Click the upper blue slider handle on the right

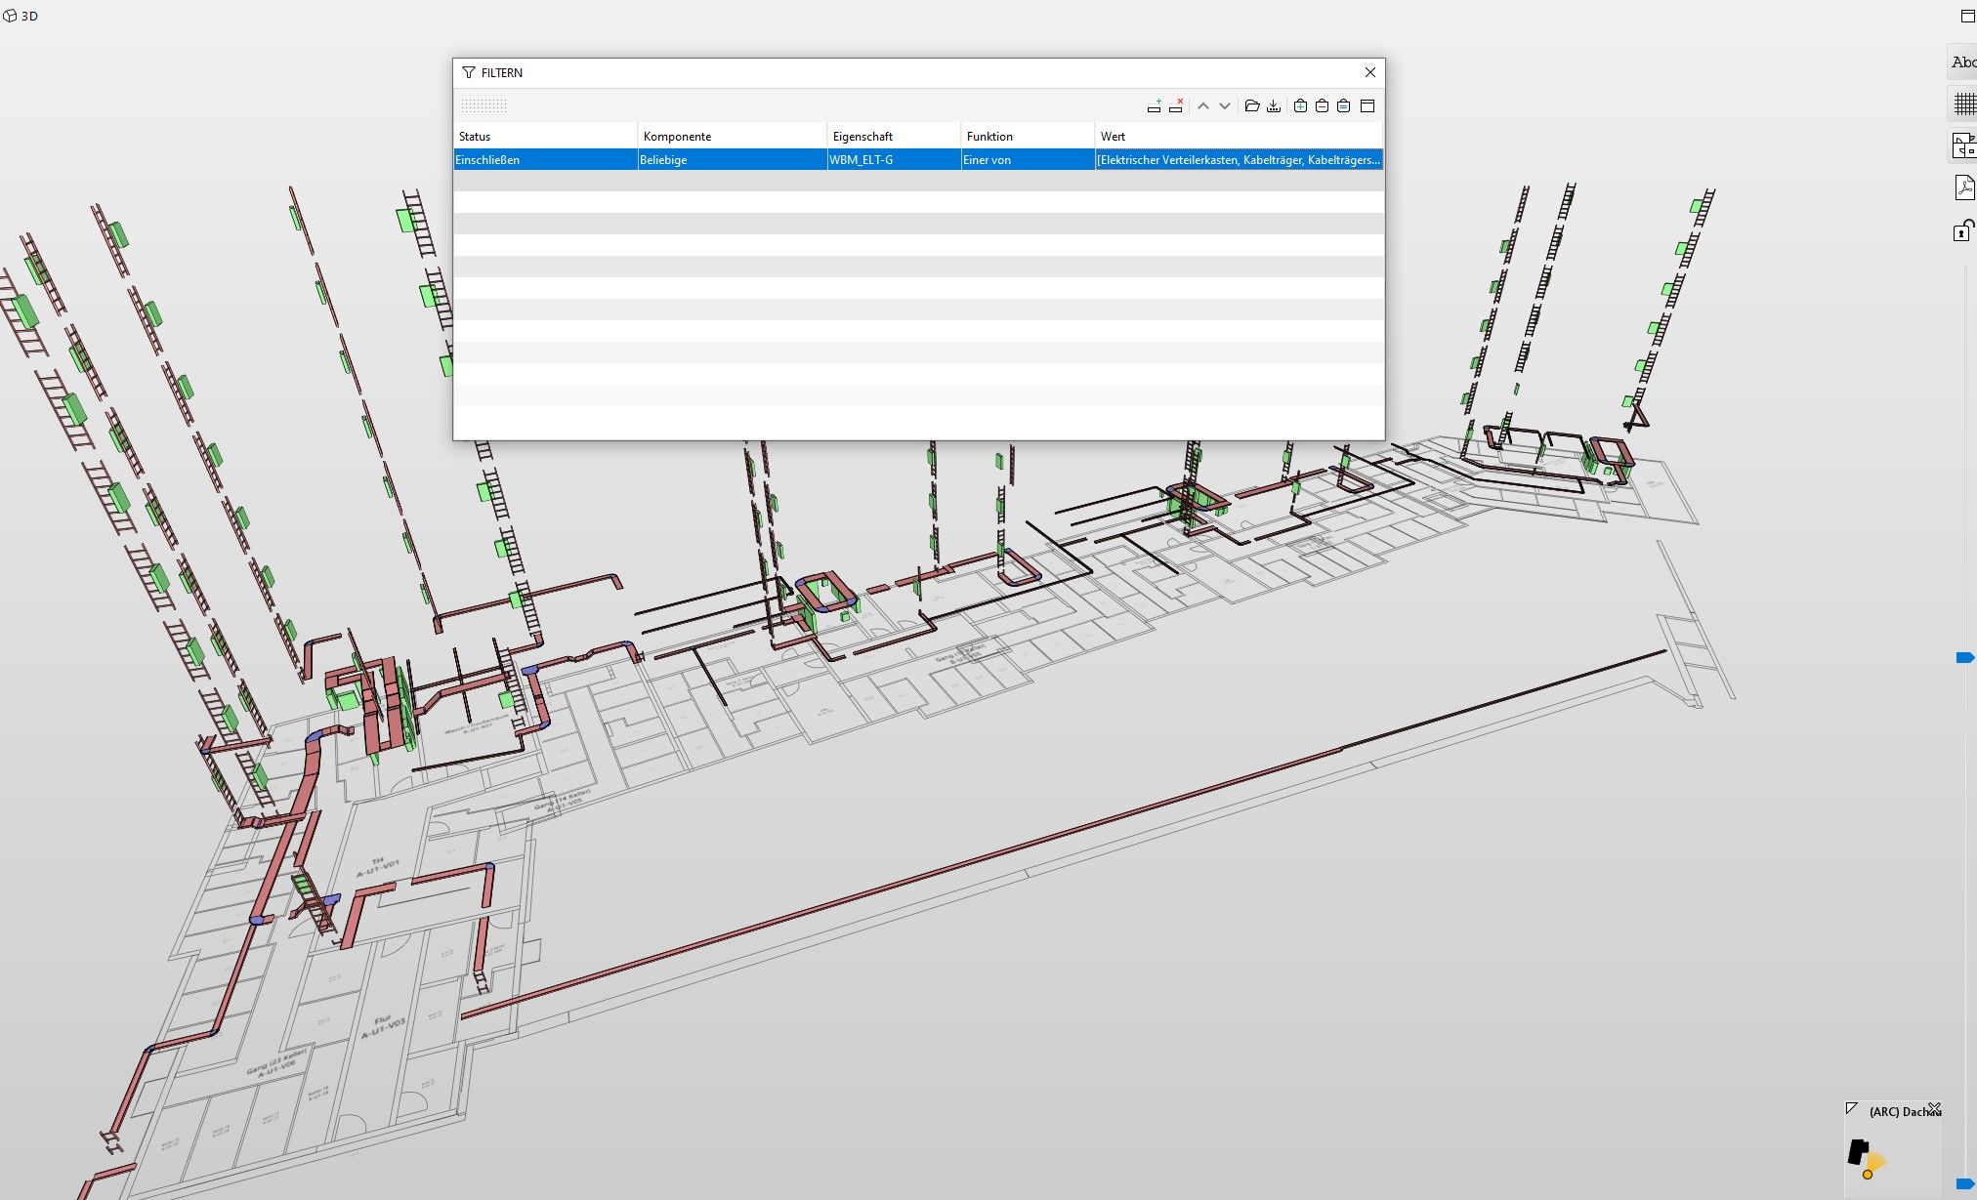click(1965, 658)
